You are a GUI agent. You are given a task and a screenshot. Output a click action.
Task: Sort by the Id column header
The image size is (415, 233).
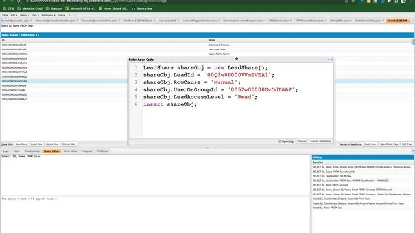tap(104, 40)
